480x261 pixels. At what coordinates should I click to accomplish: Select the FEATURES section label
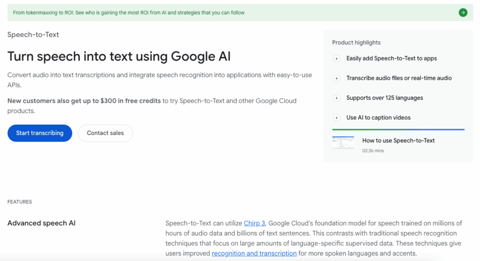tap(20, 202)
